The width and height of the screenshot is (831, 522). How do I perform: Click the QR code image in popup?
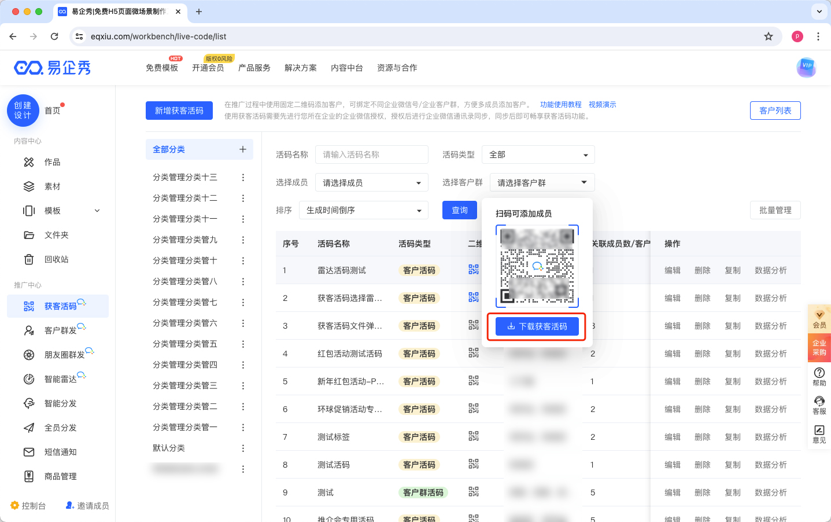click(537, 266)
